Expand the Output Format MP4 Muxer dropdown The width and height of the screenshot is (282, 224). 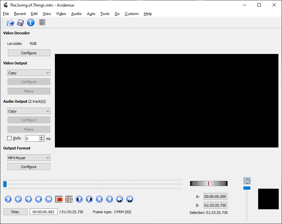pyautogui.click(x=29, y=158)
